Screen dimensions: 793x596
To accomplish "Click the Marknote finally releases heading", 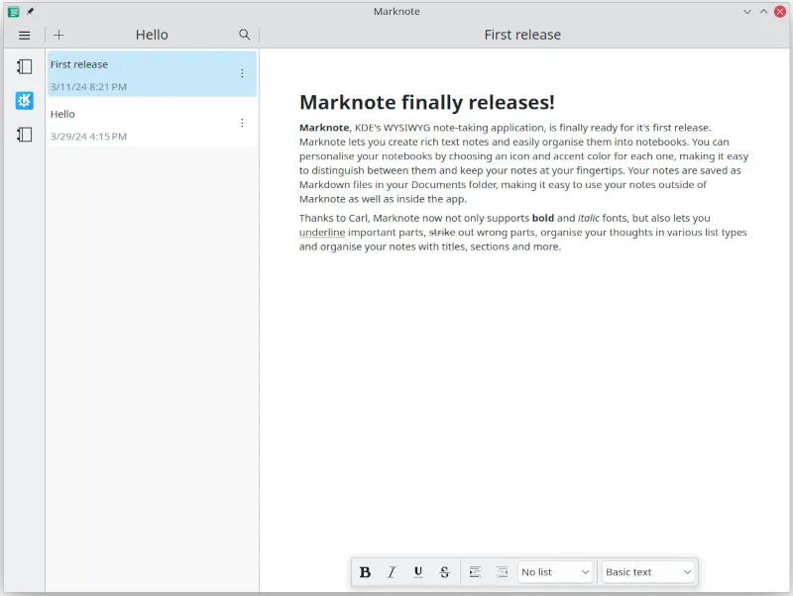I will click(426, 103).
